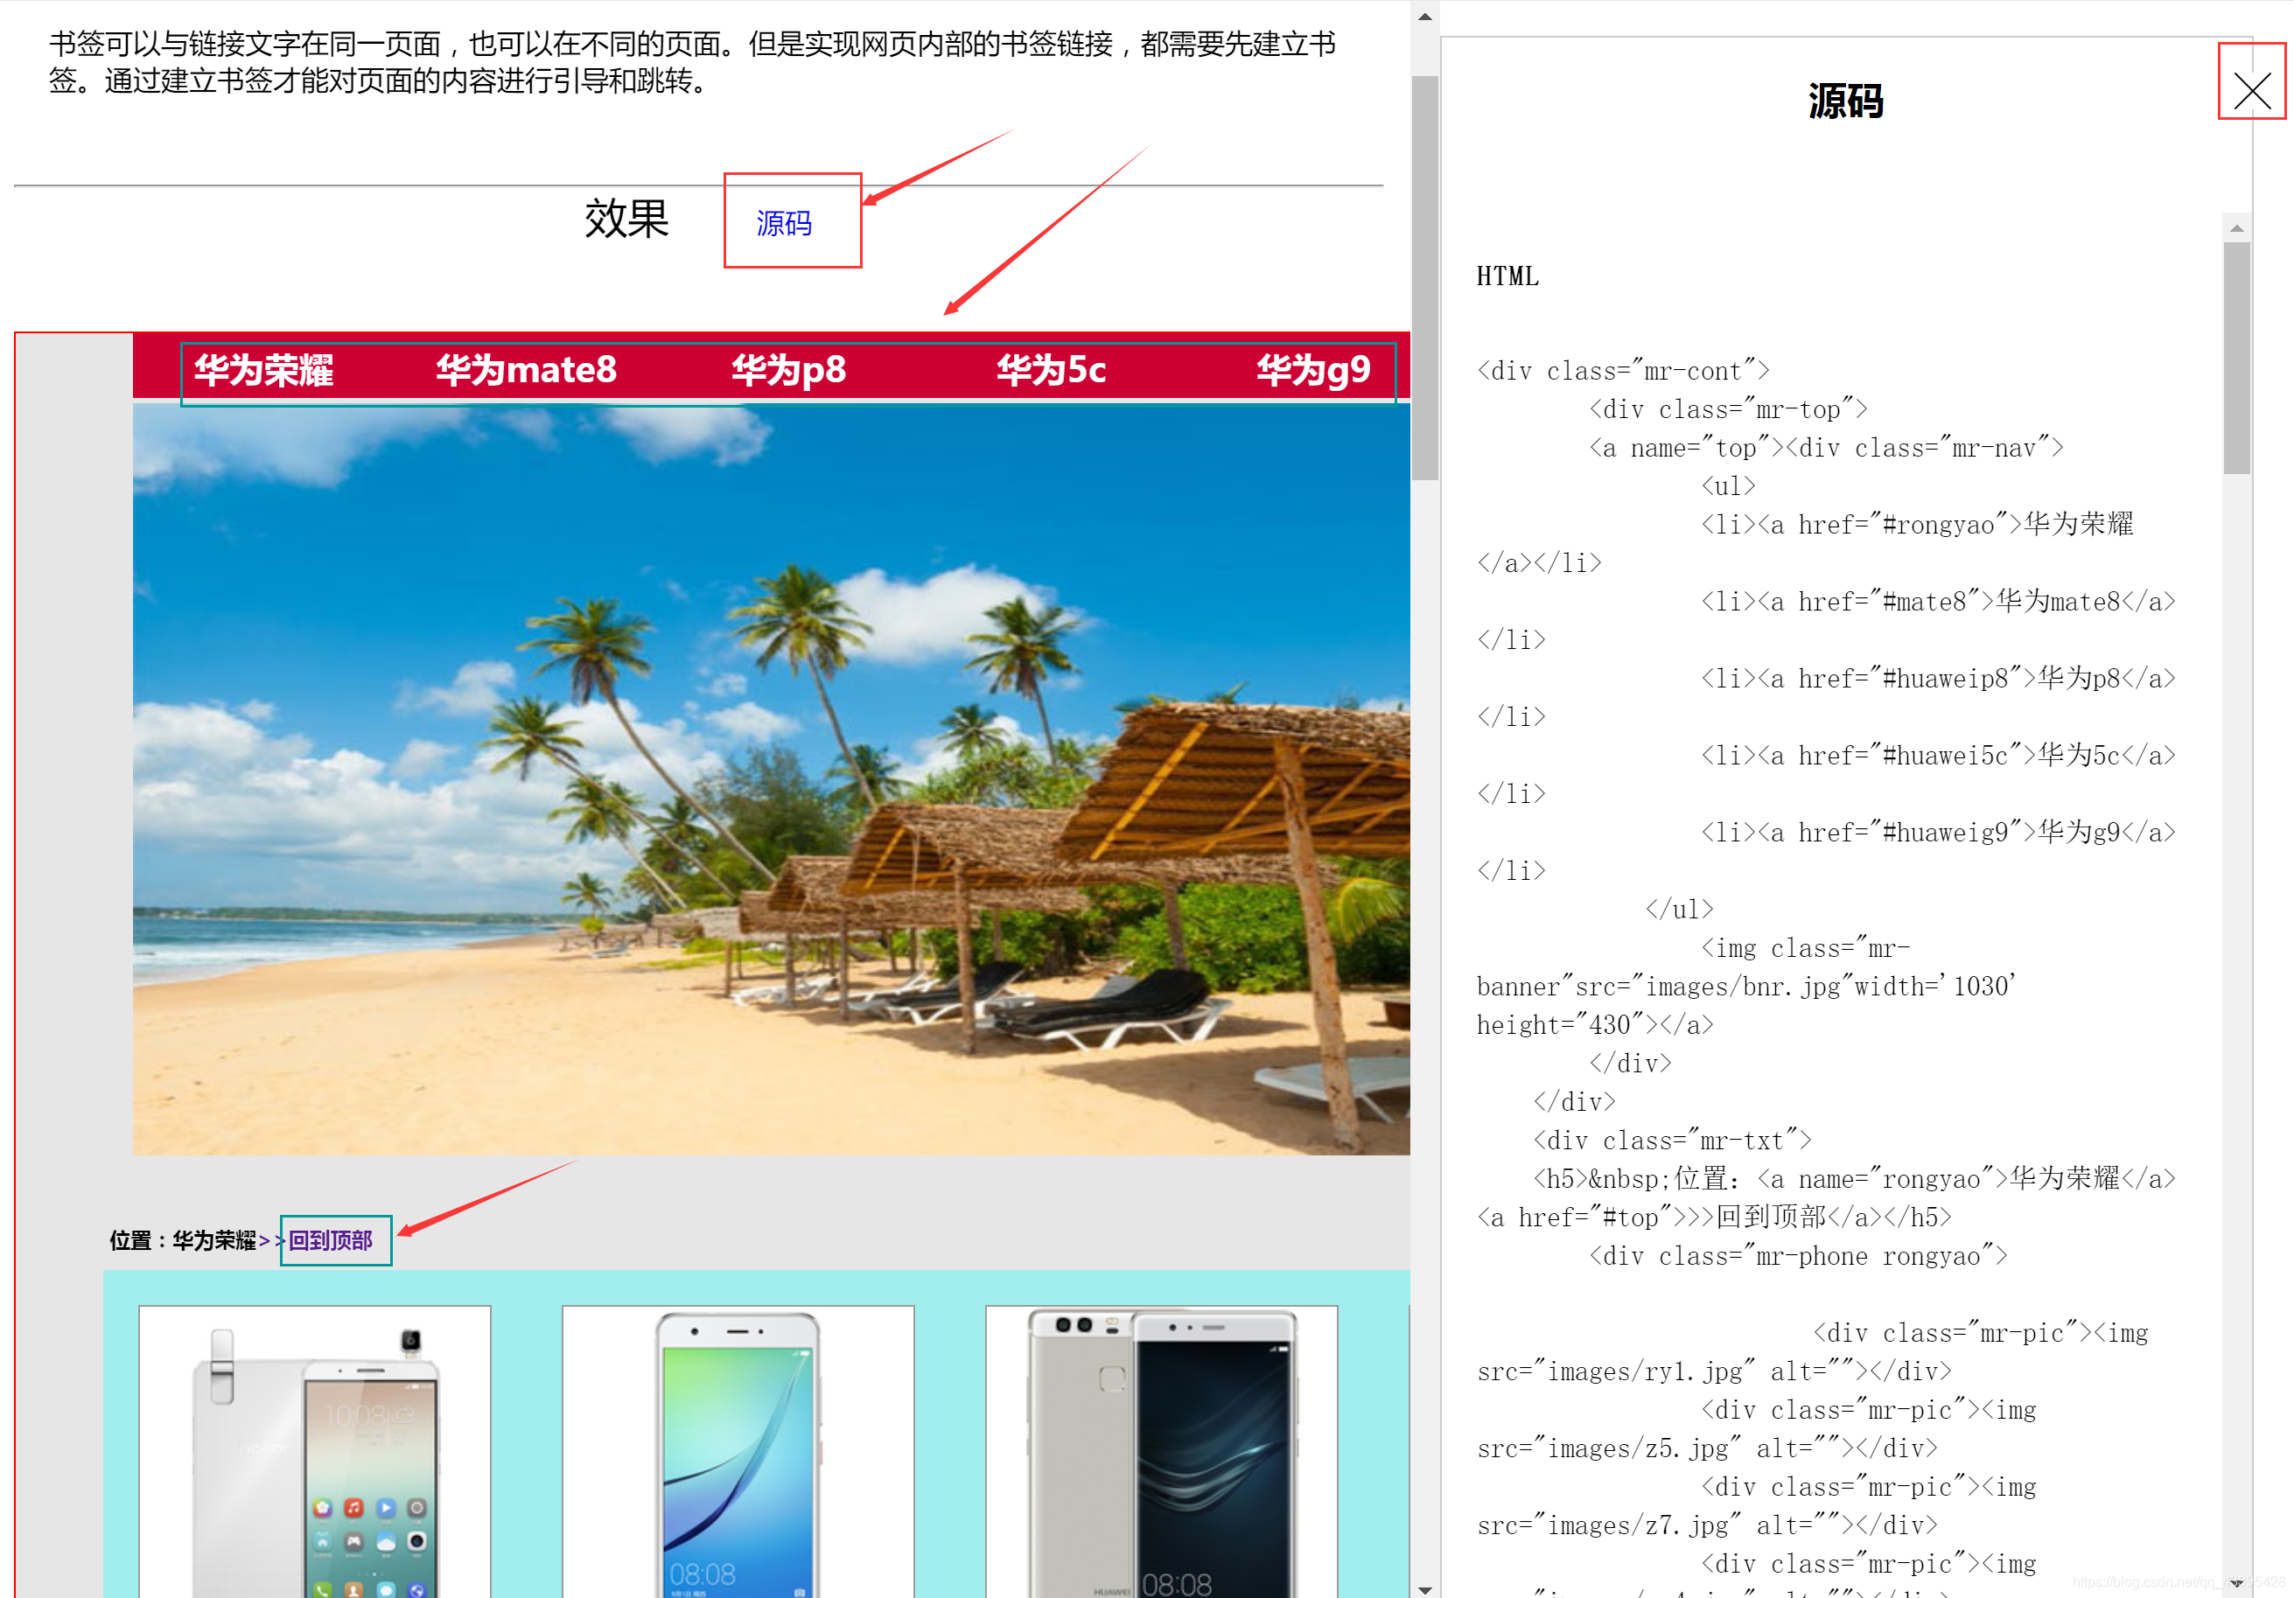Click code line with href="#huaweig9"
The width and height of the screenshot is (2294, 1598).
point(1938,832)
